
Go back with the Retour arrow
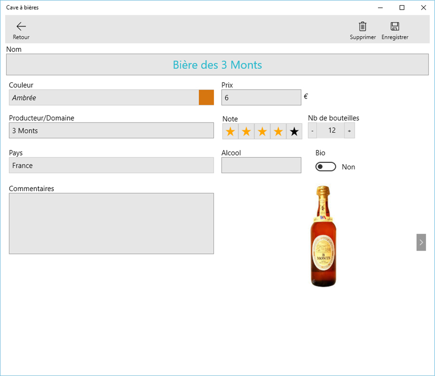pos(21,30)
